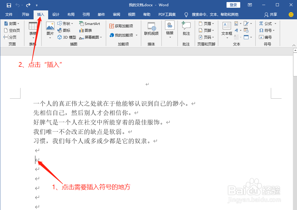Click text line 习惯，我们每个人或多或少都是它的奴隶。
Viewport: 297px width, 210px height.
point(92,141)
